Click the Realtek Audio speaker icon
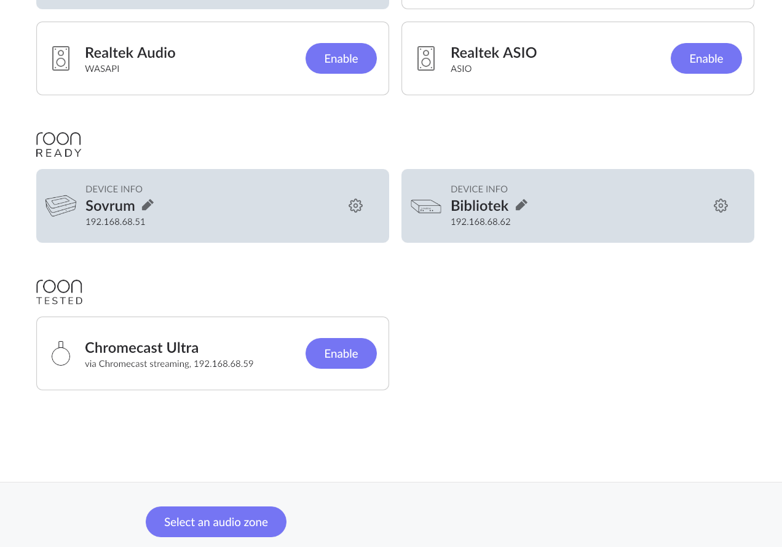The width and height of the screenshot is (782, 547). pyautogui.click(x=61, y=58)
